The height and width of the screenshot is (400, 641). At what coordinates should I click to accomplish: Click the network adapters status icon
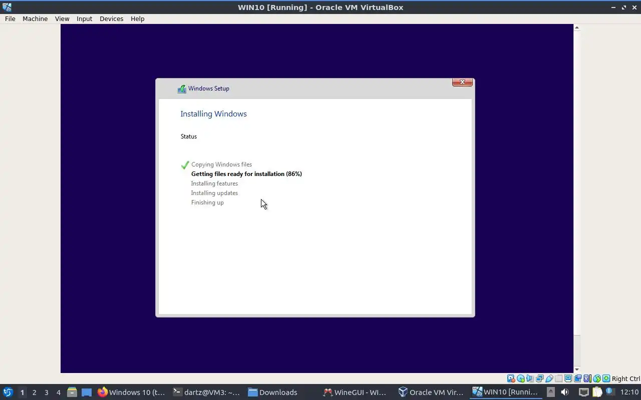pos(539,378)
